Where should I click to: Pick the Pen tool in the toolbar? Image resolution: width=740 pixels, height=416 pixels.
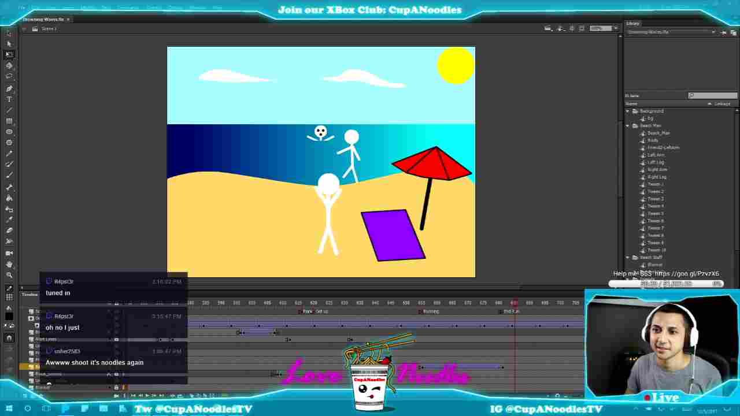(x=9, y=87)
